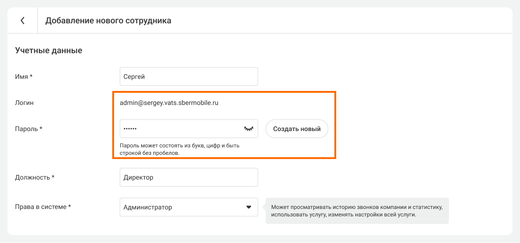Screen dimensions: 520x243
Task: Toggle password visibility with the eye icon
Action: point(248,129)
